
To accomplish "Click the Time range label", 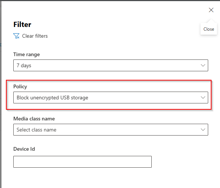I will [27, 54].
